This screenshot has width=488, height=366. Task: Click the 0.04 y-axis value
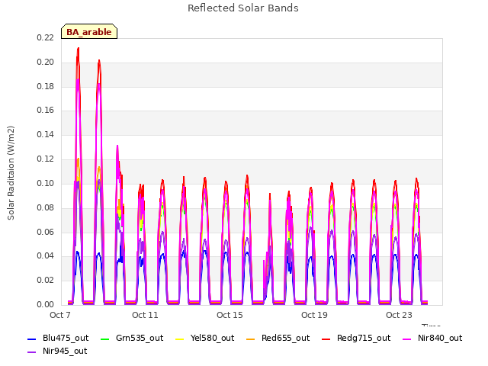pos(46,256)
